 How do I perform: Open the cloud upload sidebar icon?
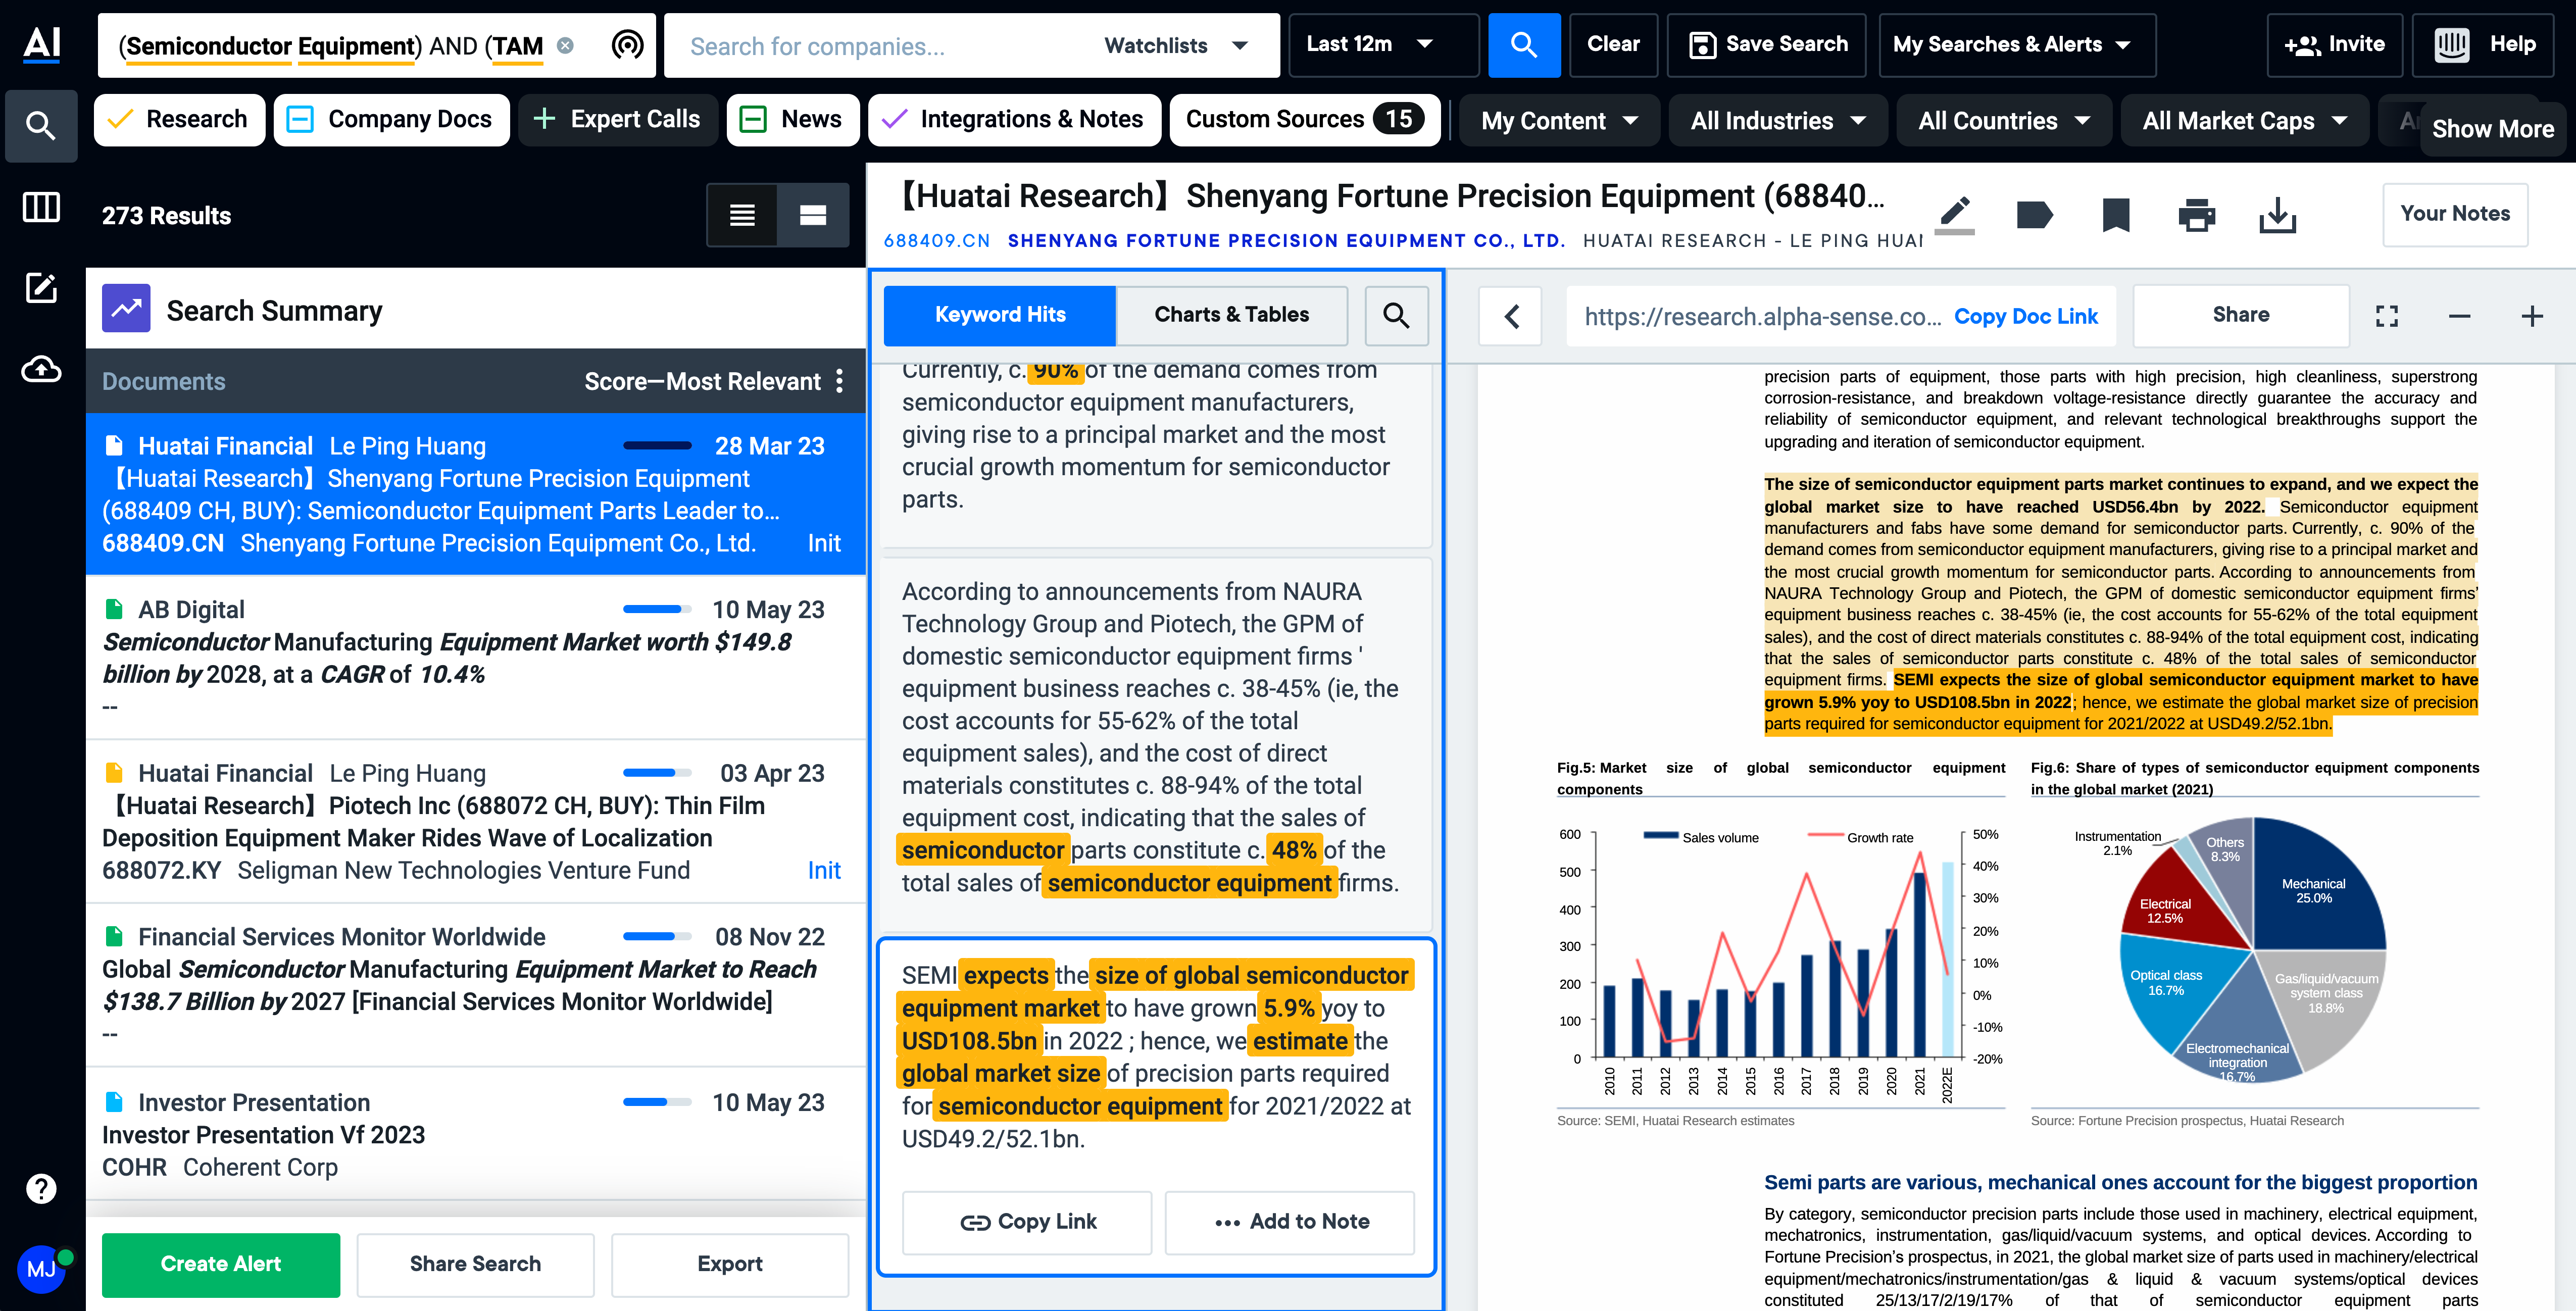click(x=41, y=369)
